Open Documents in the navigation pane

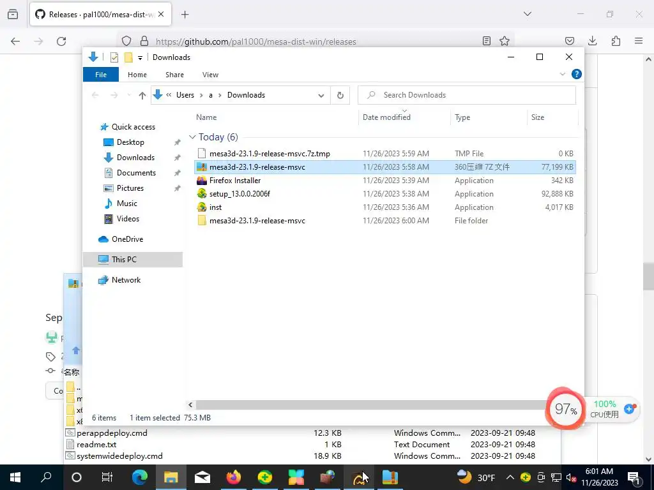136,173
